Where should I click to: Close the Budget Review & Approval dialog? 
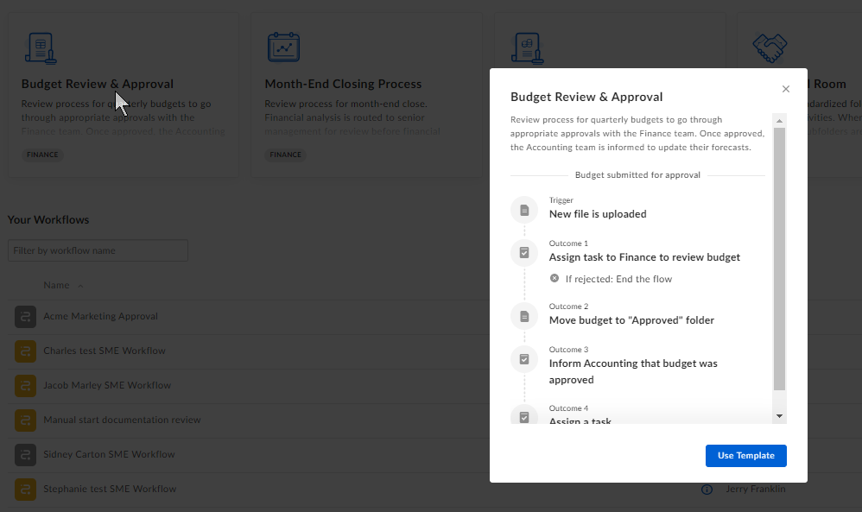point(786,89)
